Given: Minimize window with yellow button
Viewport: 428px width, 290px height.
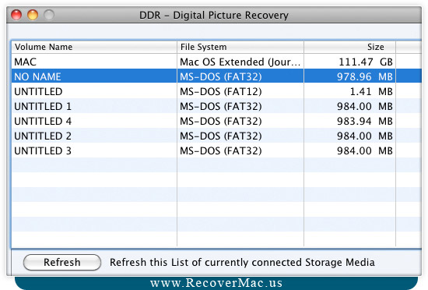Looking at the screenshot, I should click(33, 15).
